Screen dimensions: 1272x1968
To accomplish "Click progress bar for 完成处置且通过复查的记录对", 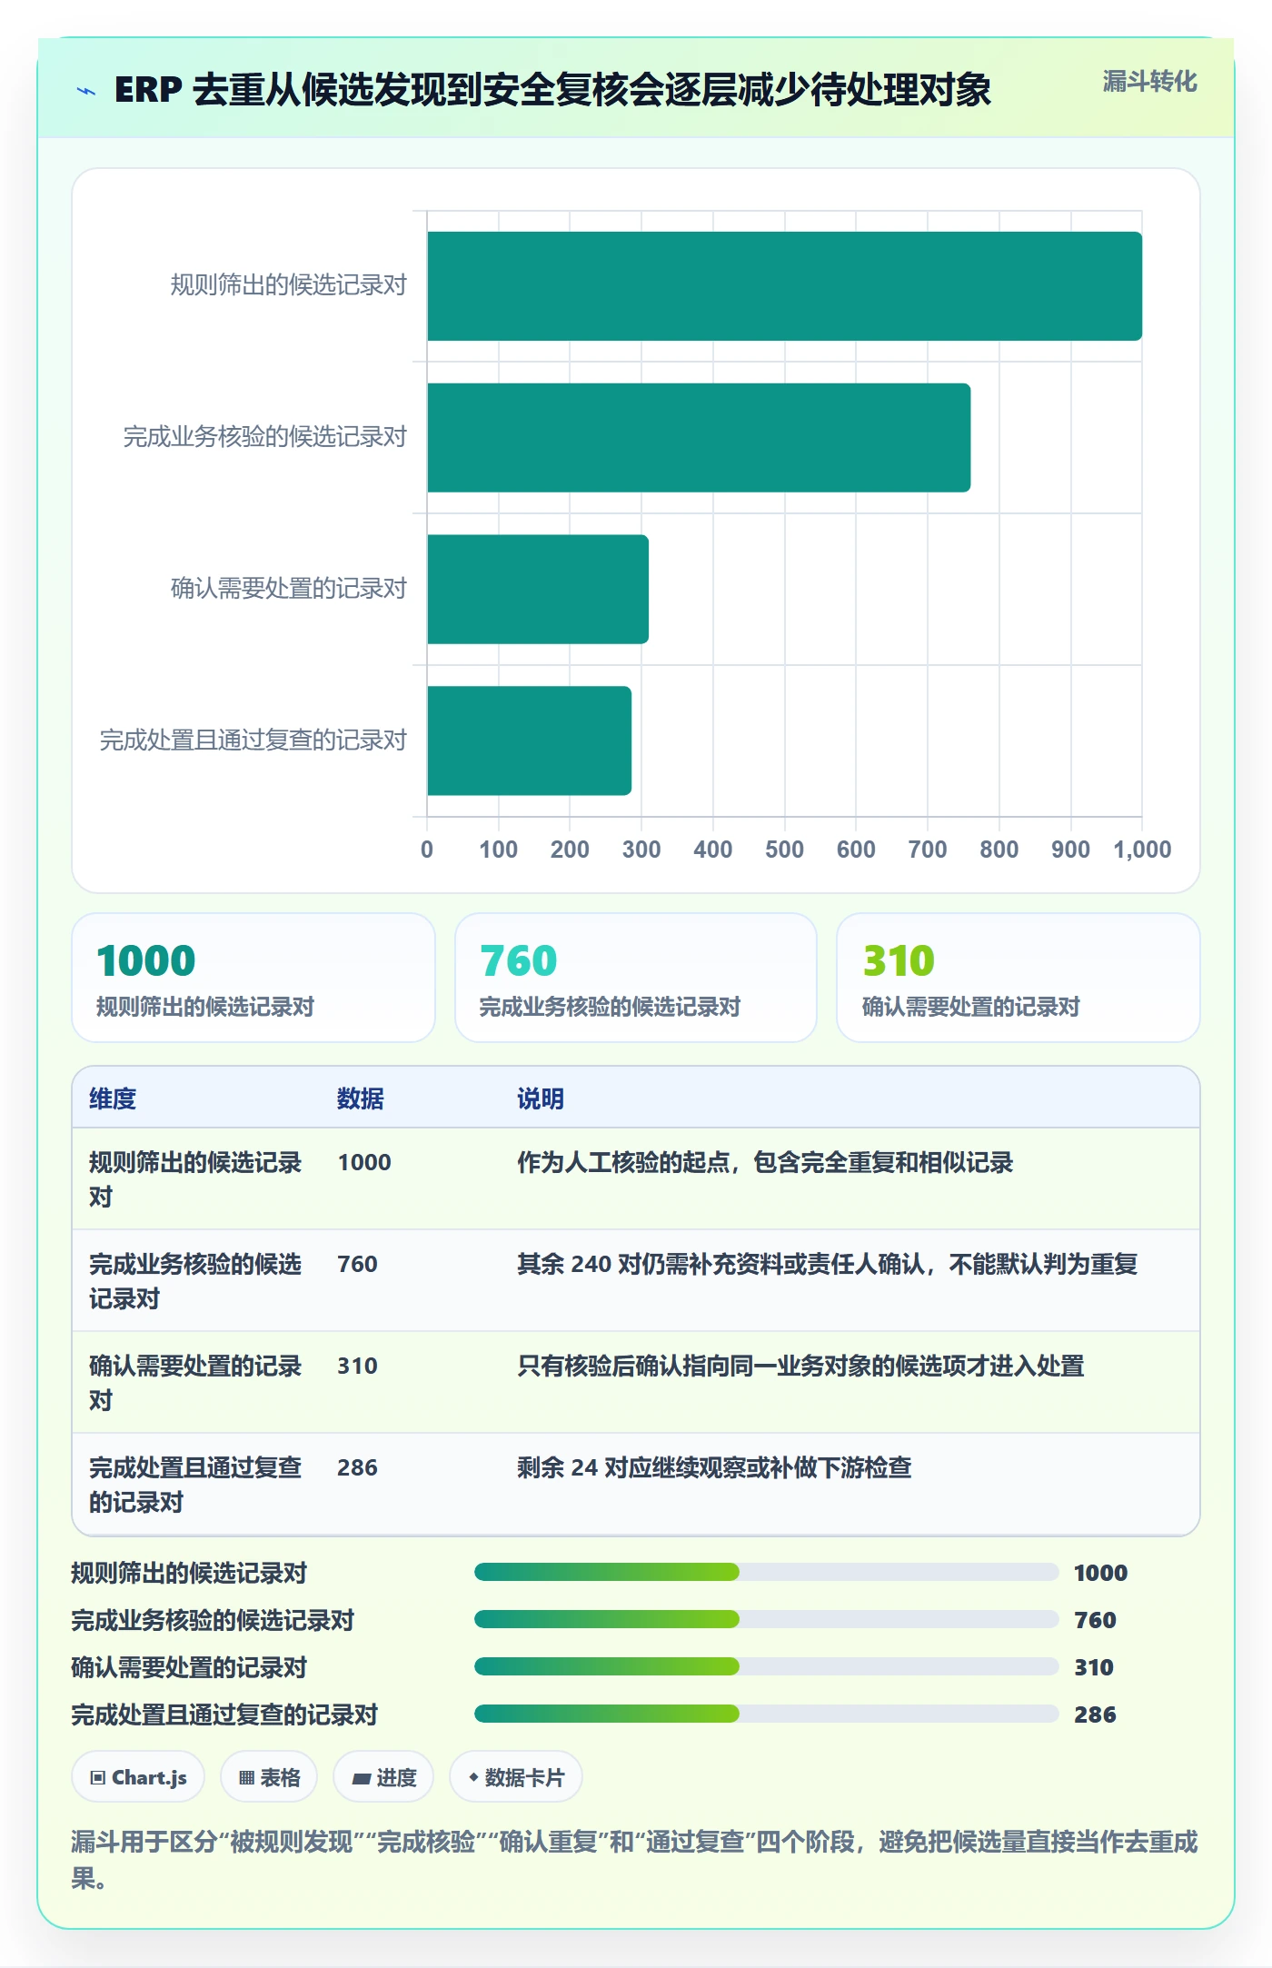I will [767, 1714].
